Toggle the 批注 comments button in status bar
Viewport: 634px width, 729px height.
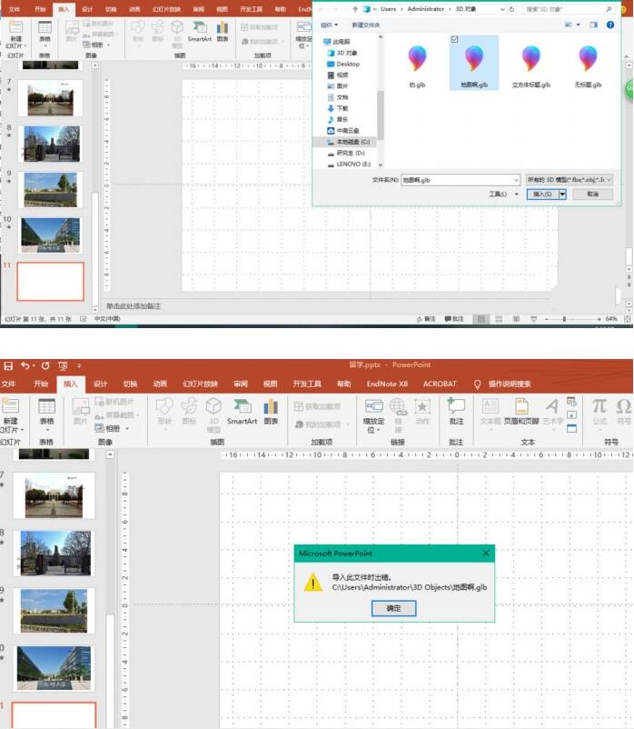pos(454,319)
